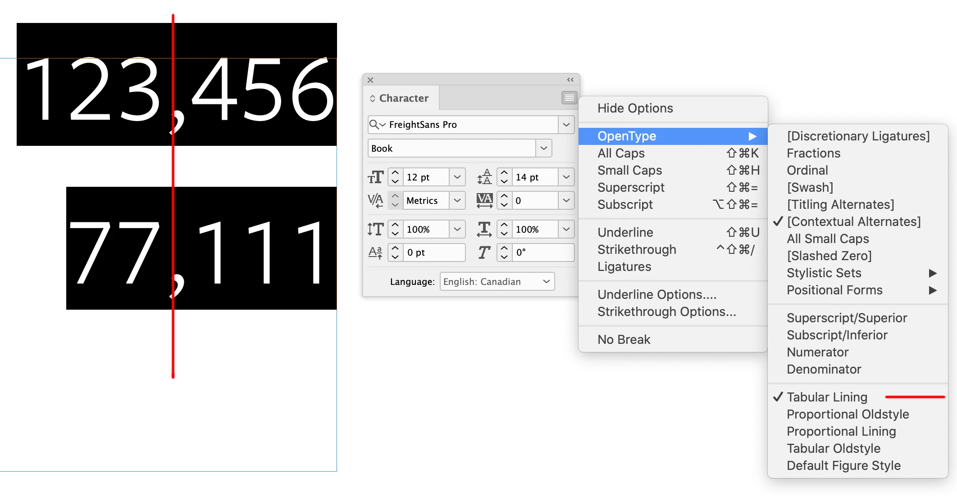The image size is (957, 496).
Task: Click the font size icon
Action: point(375,177)
